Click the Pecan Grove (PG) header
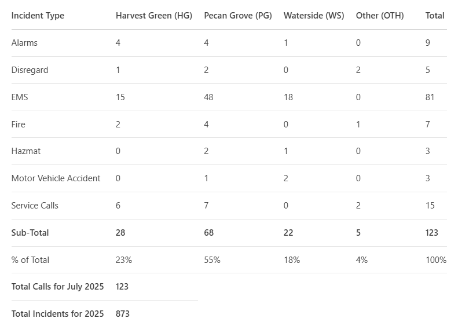The height and width of the screenshot is (322, 458). pos(238,16)
